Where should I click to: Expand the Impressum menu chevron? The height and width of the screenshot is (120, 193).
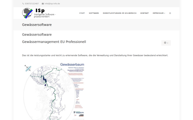(165, 13)
